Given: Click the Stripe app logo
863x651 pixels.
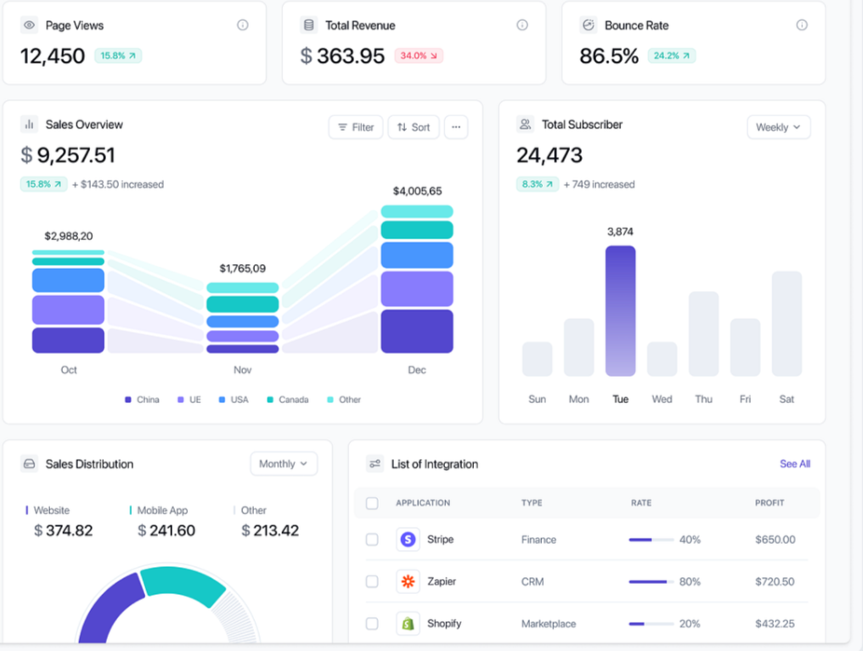Looking at the screenshot, I should coord(408,539).
